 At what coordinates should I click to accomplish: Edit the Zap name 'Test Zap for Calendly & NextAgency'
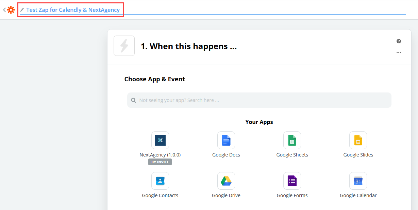tap(73, 10)
